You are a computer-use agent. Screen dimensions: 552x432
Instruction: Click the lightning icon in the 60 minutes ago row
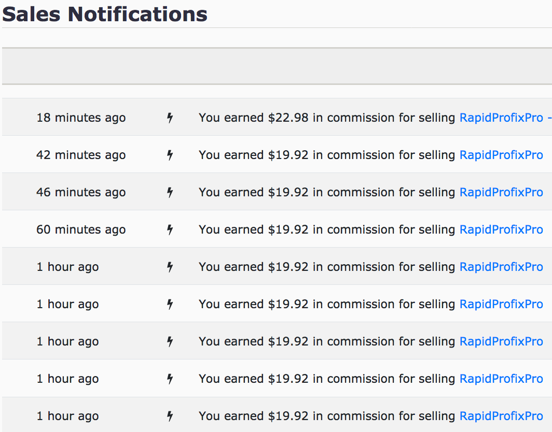170,229
